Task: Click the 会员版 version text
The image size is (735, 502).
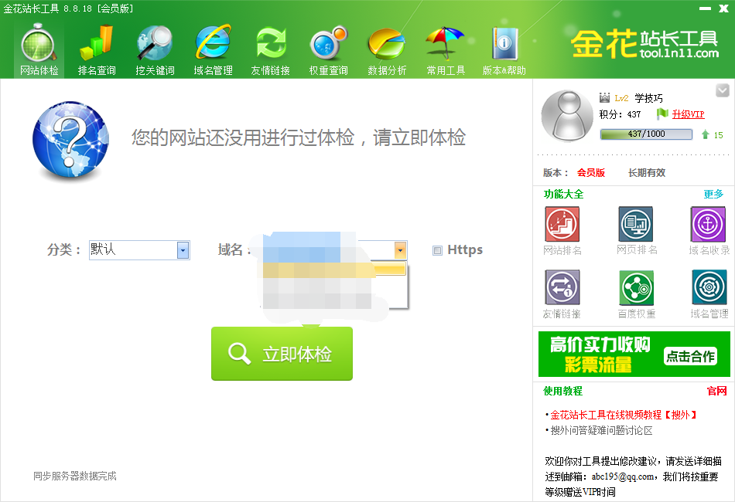Action: coord(591,173)
